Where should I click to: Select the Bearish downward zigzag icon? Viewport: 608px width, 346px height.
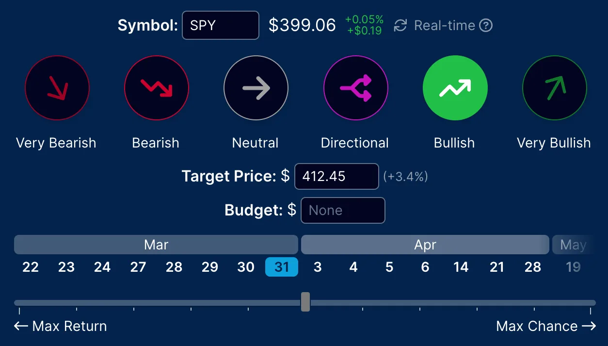[156, 88]
